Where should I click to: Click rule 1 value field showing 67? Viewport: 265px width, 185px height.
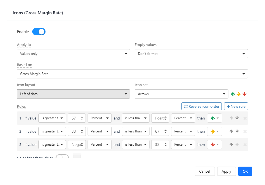coord(77,118)
